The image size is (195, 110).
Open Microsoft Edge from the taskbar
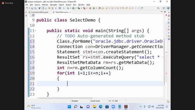click(101, 107)
